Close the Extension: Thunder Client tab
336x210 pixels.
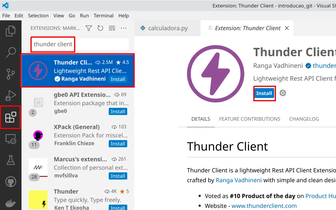pos(287,28)
